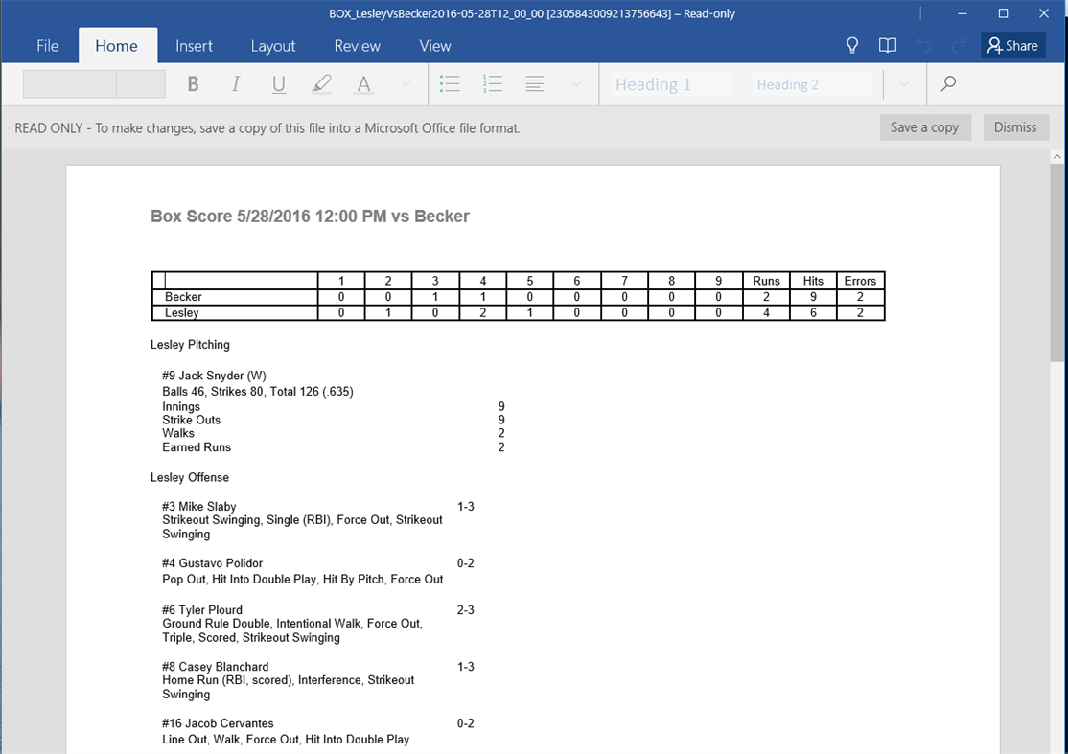Switch to Read mode book icon
The height and width of the screenshot is (754, 1068).
point(887,45)
